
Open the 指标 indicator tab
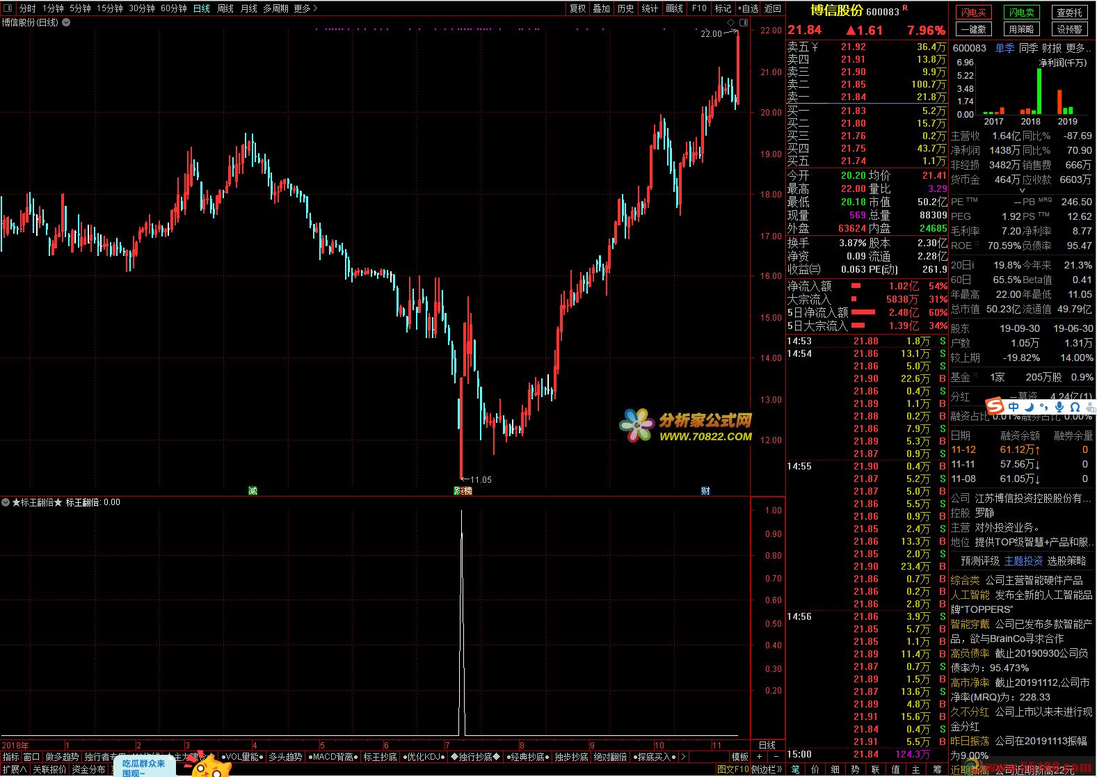(11, 757)
